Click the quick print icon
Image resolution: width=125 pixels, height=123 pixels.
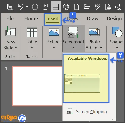[x=118, y=7]
